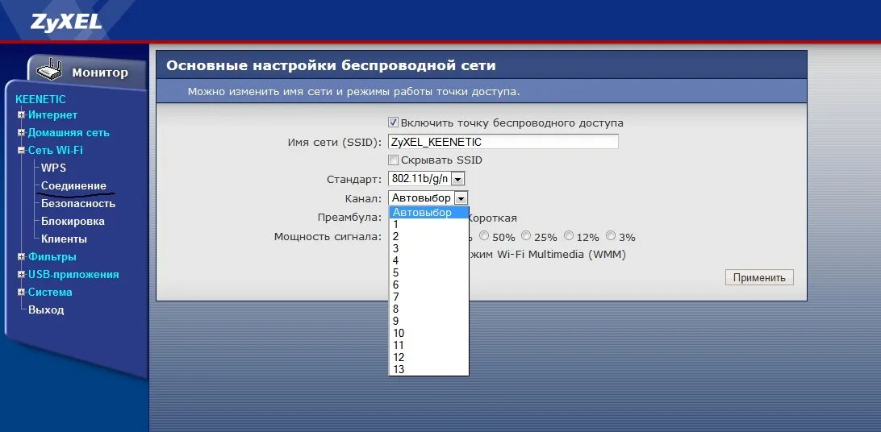
Task: Select channel 7 in the list
Action: (x=428, y=297)
